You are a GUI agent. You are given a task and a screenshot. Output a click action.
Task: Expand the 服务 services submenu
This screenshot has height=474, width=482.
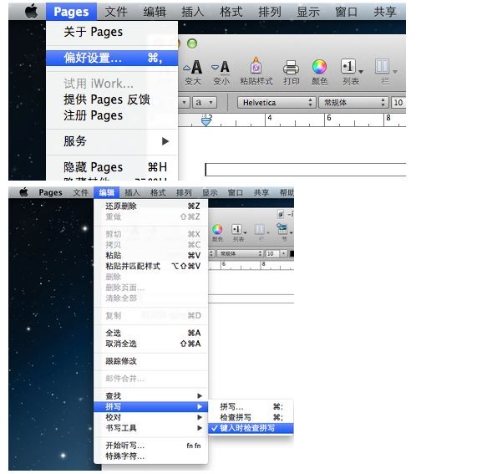point(112,141)
